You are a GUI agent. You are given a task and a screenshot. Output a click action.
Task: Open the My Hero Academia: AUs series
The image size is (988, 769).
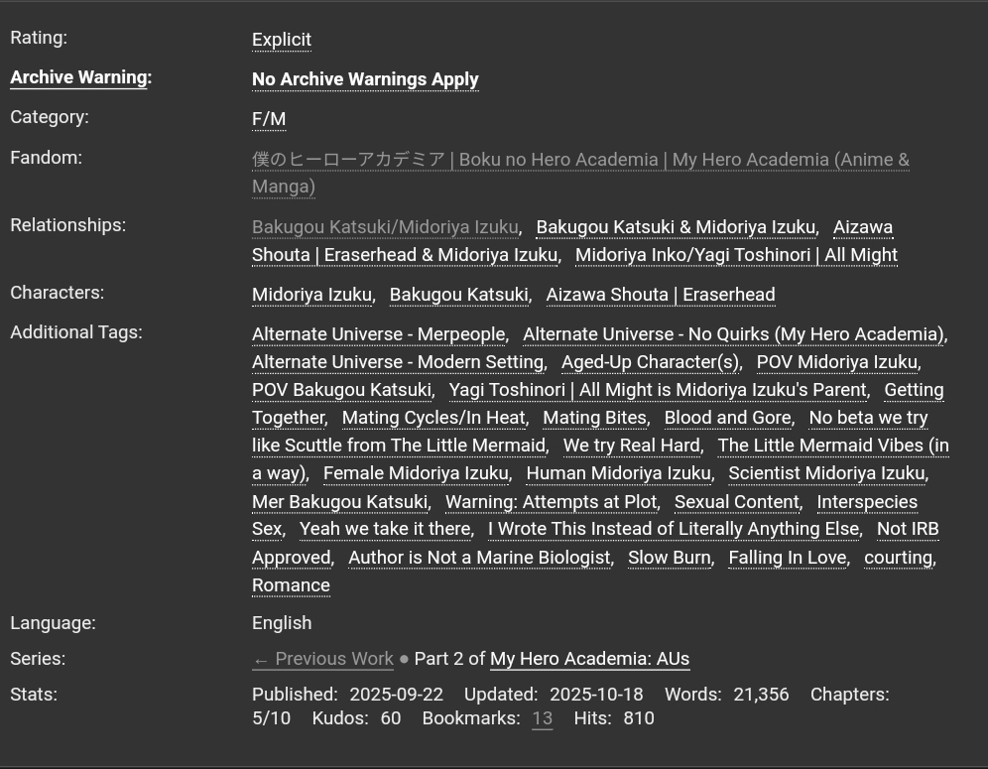click(589, 659)
